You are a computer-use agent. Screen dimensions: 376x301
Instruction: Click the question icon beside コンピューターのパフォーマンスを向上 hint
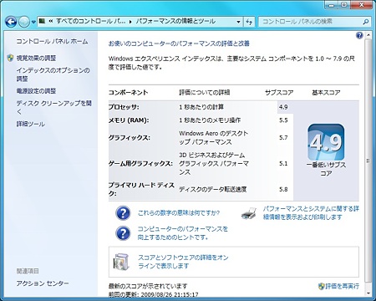coord(123,233)
